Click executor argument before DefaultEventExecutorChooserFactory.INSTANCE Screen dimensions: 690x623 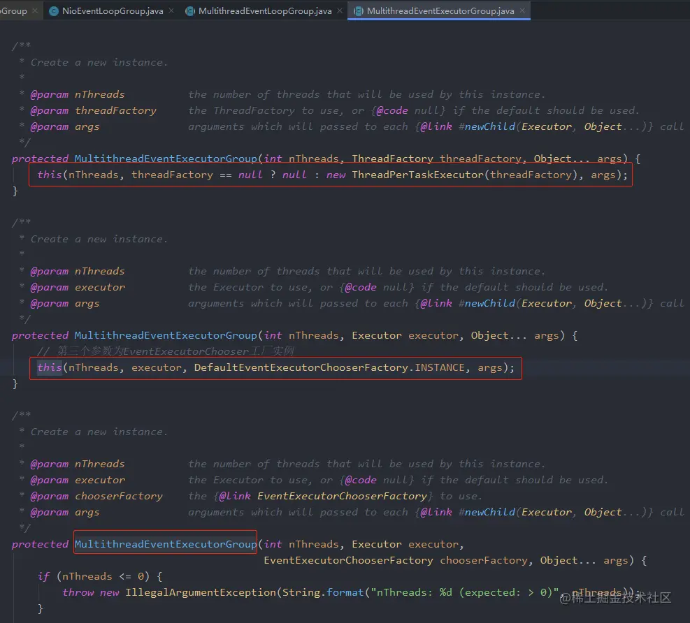[156, 367]
